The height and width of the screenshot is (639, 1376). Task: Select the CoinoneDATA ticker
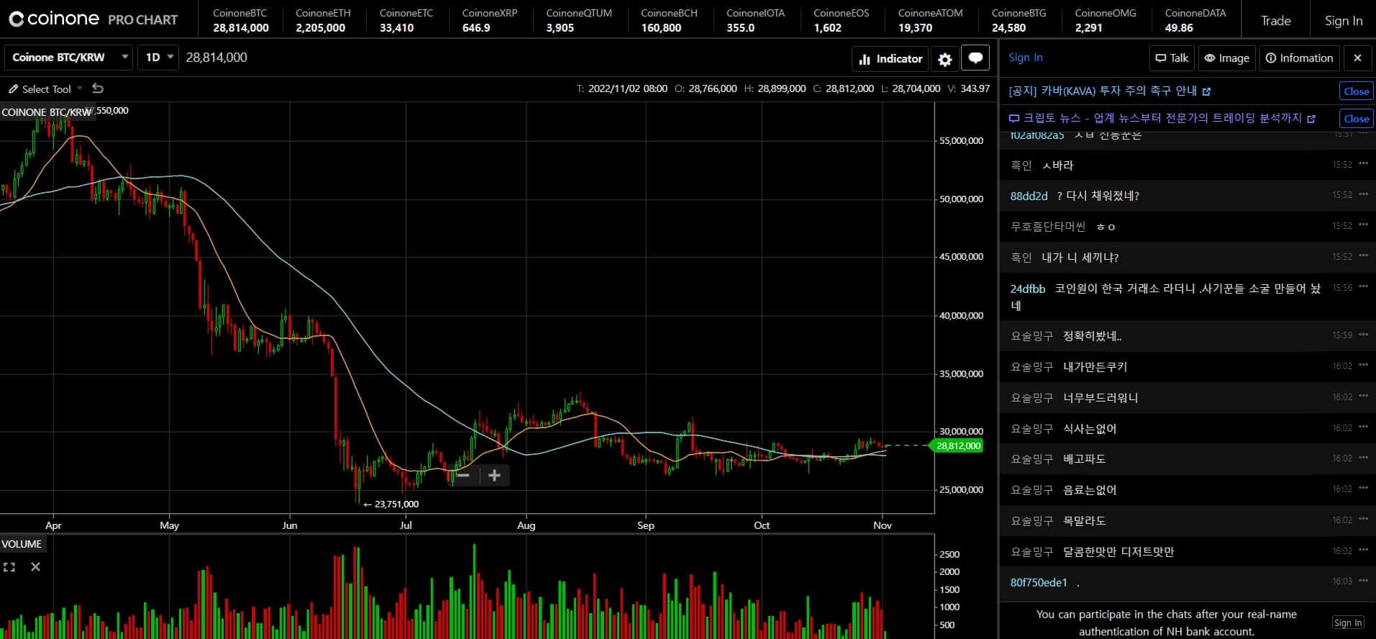(1195, 21)
